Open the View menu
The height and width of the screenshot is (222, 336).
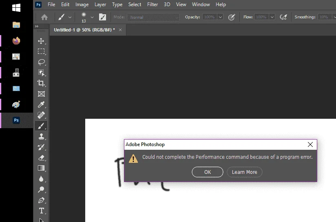pos(181,4)
